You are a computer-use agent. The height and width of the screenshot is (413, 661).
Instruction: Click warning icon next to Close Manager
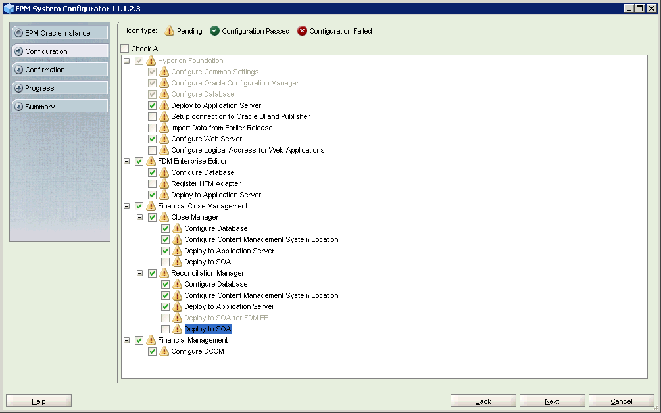tap(164, 218)
